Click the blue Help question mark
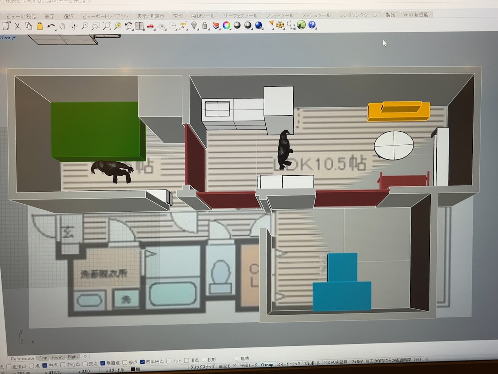The height and width of the screenshot is (374, 498). [x=312, y=25]
